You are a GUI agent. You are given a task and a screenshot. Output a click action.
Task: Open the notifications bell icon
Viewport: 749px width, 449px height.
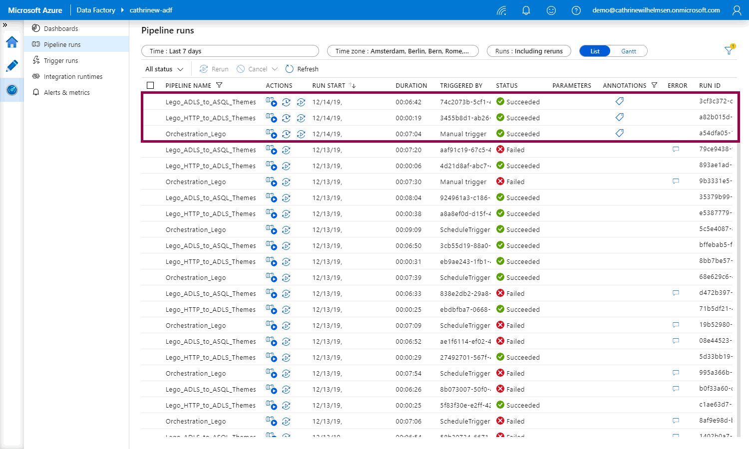coord(526,10)
